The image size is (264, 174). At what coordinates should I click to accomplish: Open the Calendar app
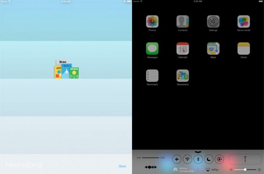(183, 48)
